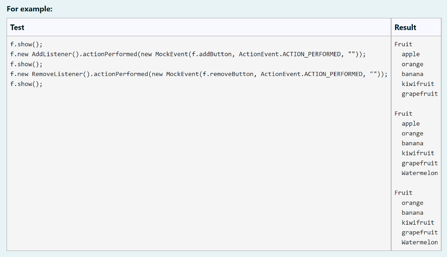Click the first Fruit heading in Result
The image size is (447, 257).
(402, 44)
